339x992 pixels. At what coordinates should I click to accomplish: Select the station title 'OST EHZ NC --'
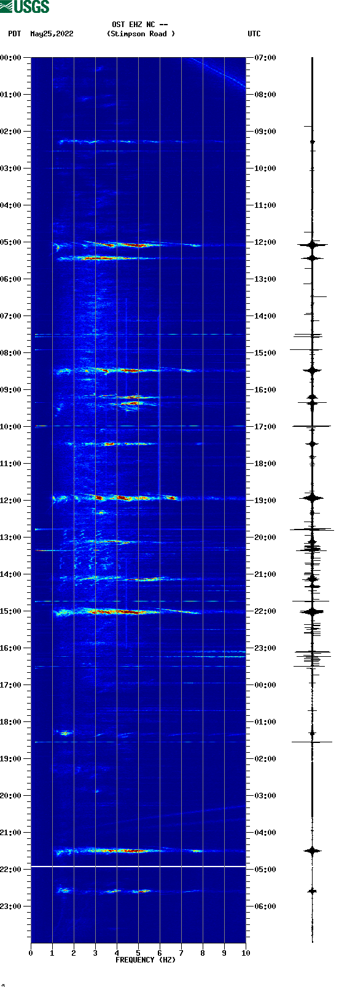point(140,25)
